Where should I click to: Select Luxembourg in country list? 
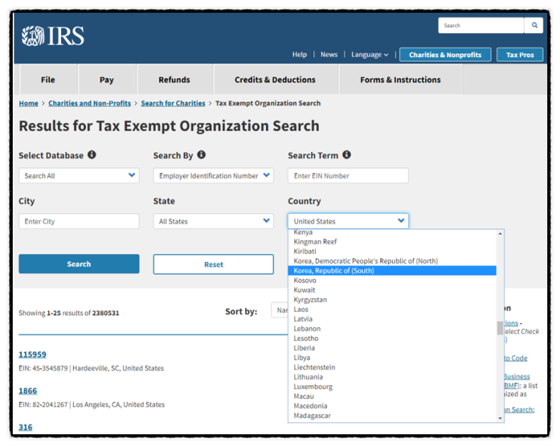coord(392,386)
